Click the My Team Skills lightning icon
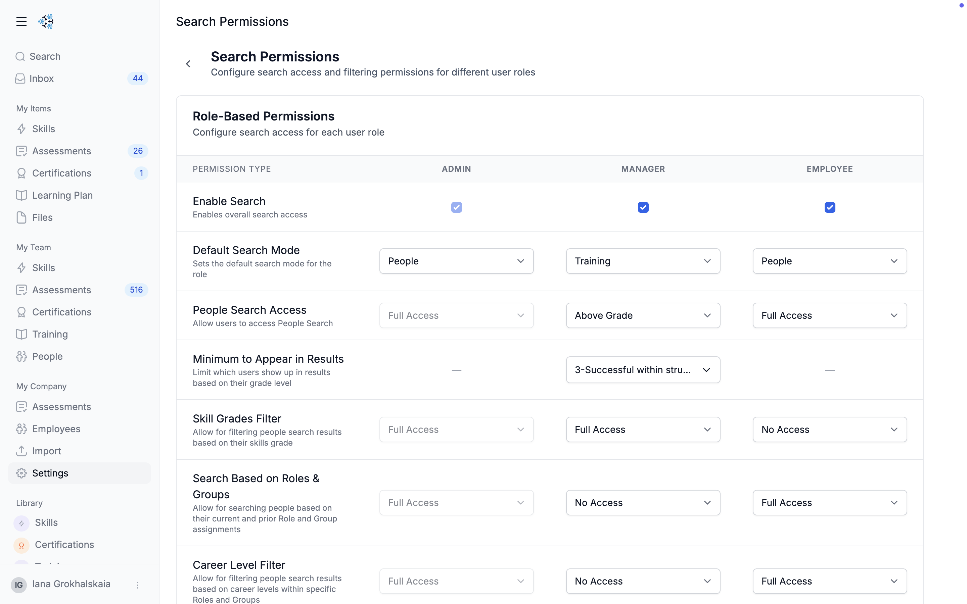 tap(21, 268)
